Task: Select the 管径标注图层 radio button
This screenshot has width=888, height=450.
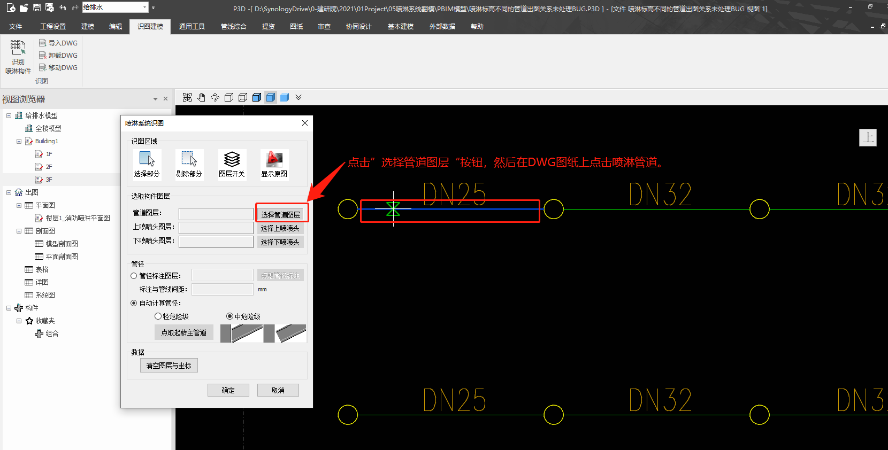Action: 134,276
